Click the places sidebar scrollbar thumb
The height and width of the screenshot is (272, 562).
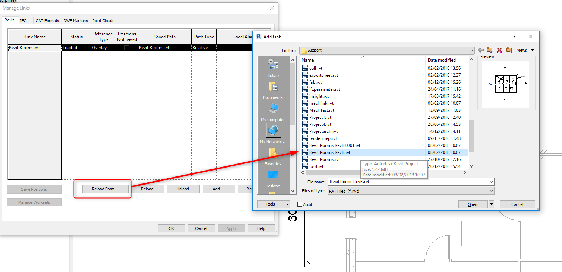(x=292, y=93)
